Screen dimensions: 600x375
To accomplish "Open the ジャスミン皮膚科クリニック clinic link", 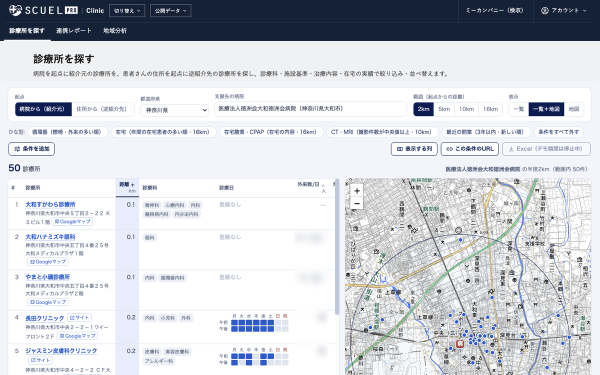I will (61, 350).
